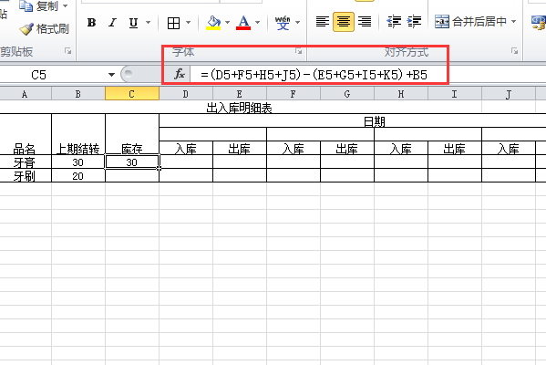Viewport: 546px width, 365px height.
Task: Open the Clipboard (剪贴板) dialog launcher
Action: pyautogui.click(x=67, y=51)
